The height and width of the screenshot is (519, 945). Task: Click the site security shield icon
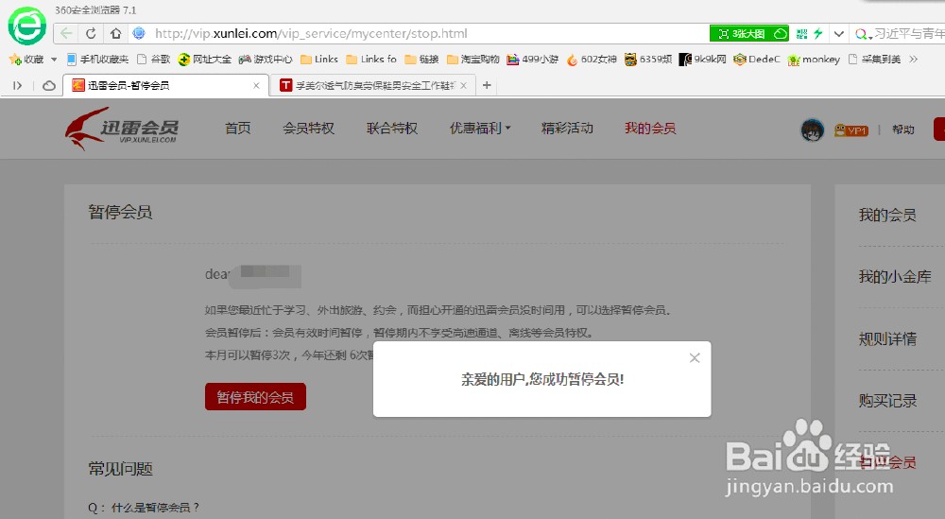(139, 34)
